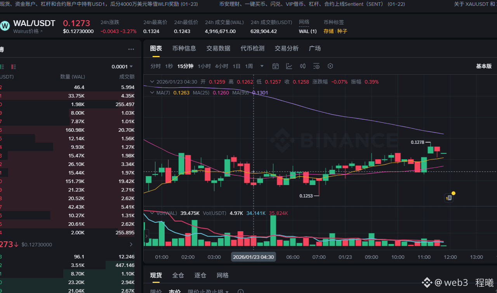Click the 24h high value 0.1324

tap(151, 31)
